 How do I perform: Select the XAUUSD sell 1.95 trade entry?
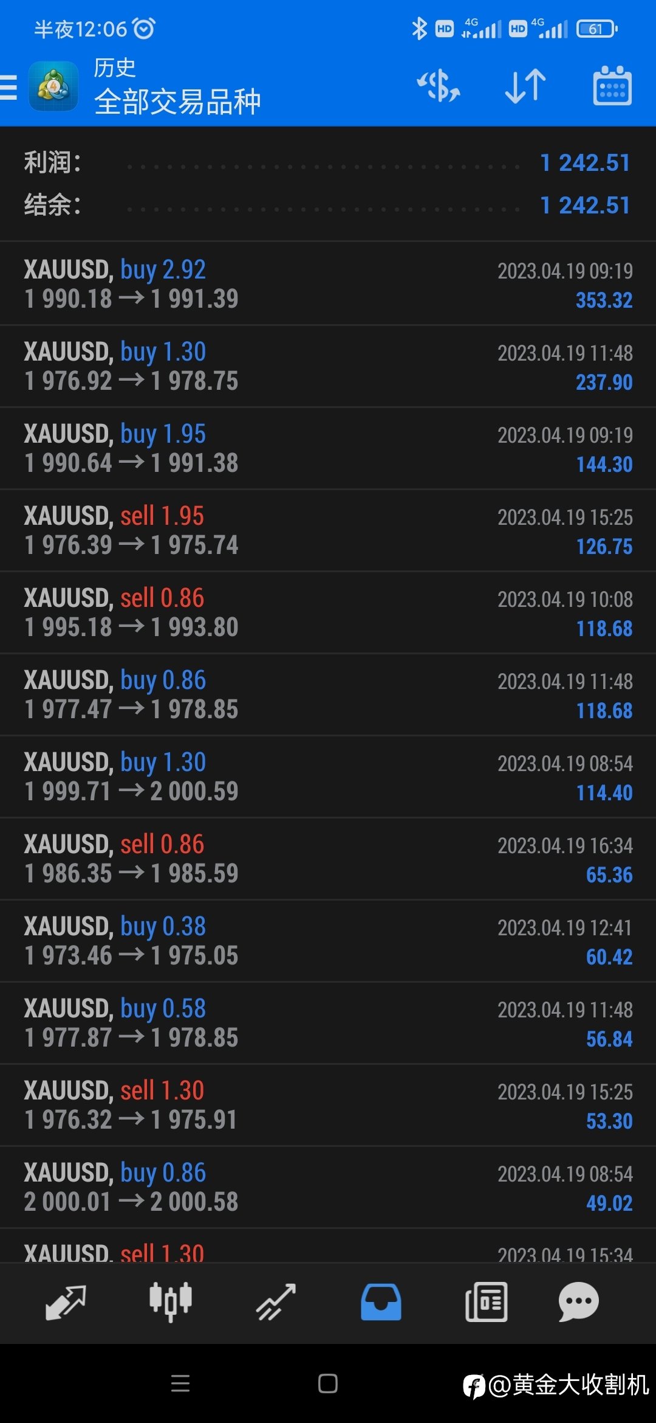328,530
